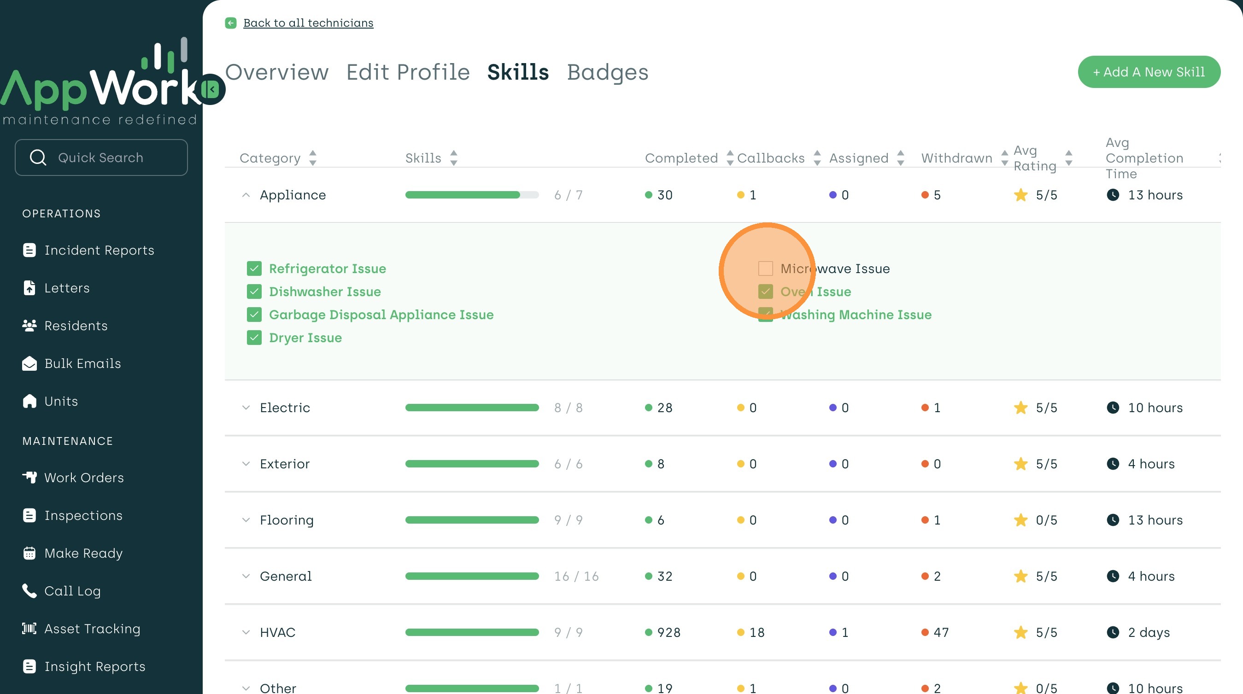The width and height of the screenshot is (1243, 694).
Task: Collapse the Appliance category row
Action: [246, 195]
